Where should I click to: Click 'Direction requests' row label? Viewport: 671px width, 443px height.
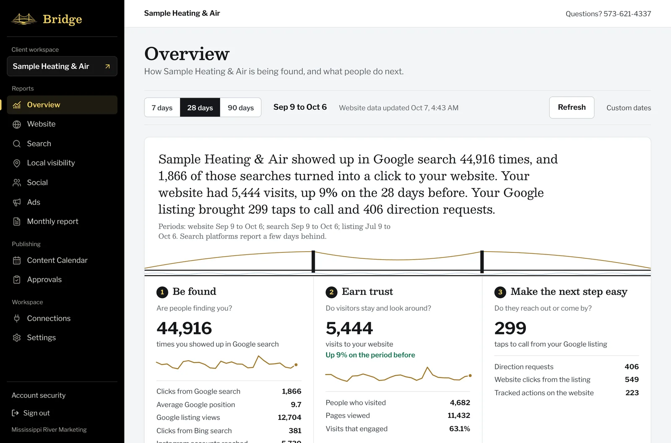524,367
